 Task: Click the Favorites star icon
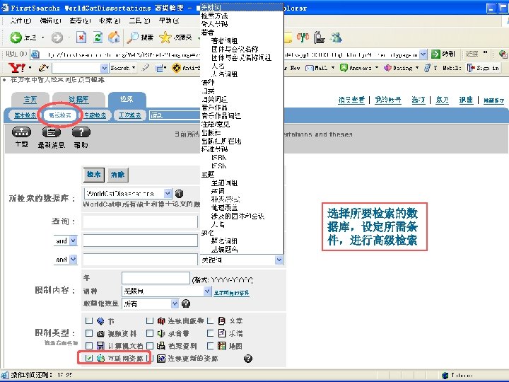click(165, 37)
